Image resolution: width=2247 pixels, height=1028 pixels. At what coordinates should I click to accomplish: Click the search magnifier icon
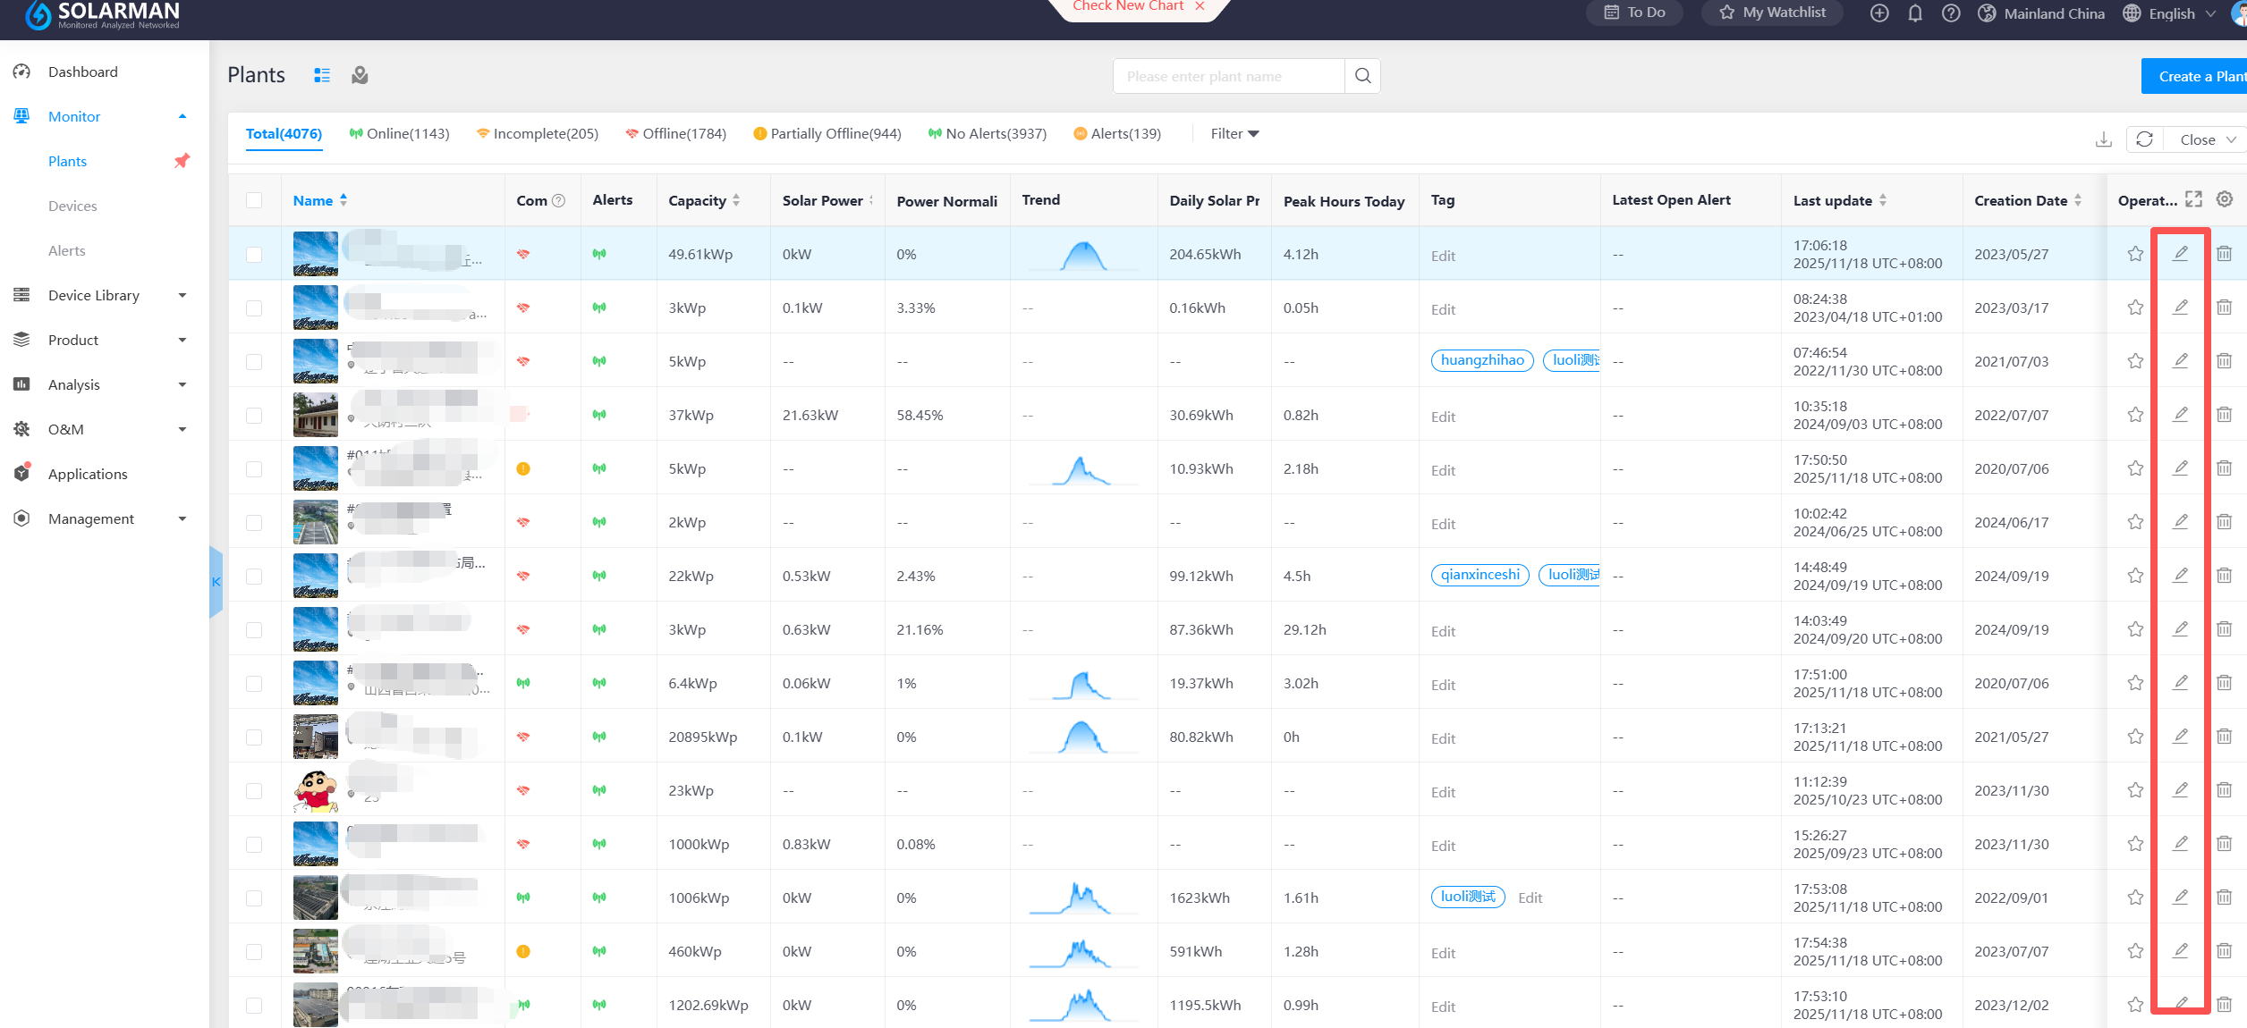tap(1362, 76)
